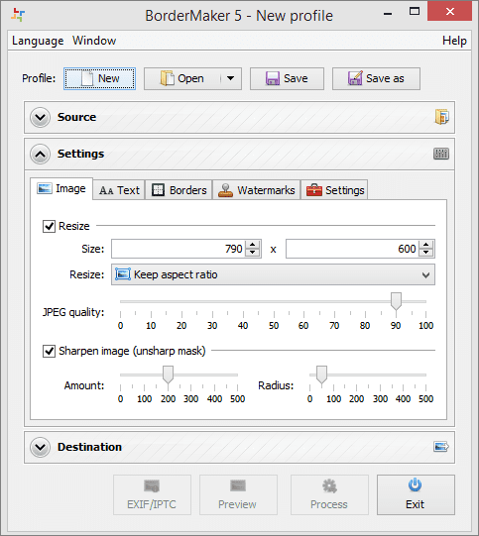Switch to the Borders tab
Image resolution: width=479 pixels, height=536 pixels.
(179, 190)
